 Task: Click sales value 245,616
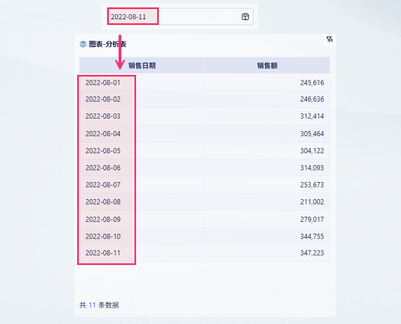click(312, 83)
